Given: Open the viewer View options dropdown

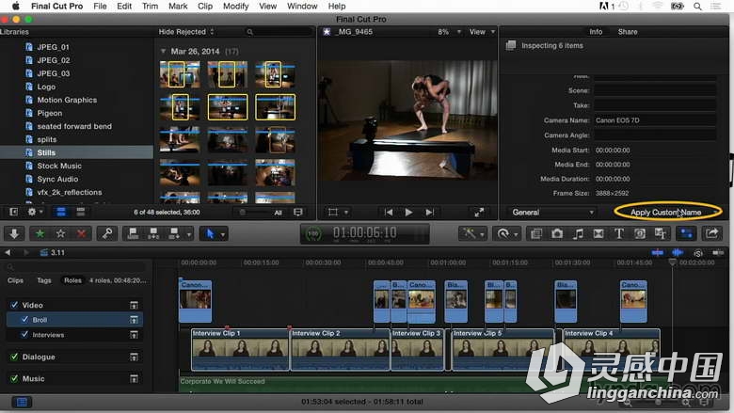Looking at the screenshot, I should tap(482, 32).
